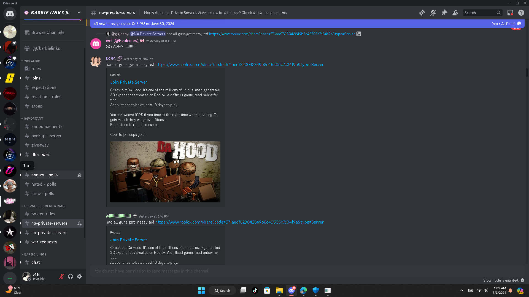Open the white star server icon
The height and width of the screenshot is (297, 529).
10,232
